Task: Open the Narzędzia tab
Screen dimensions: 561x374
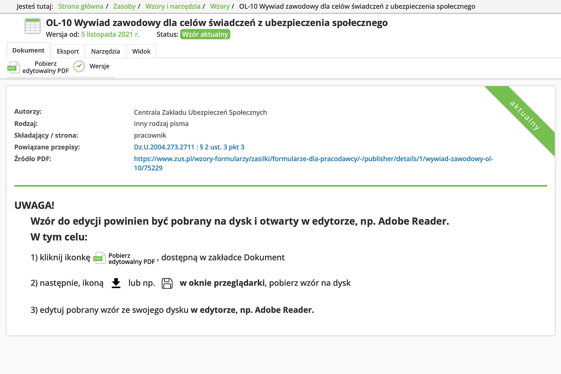Action: 106,51
